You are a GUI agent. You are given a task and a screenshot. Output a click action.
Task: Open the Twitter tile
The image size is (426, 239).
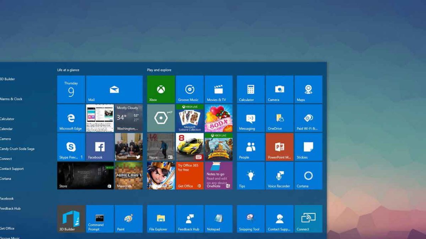coord(129,147)
